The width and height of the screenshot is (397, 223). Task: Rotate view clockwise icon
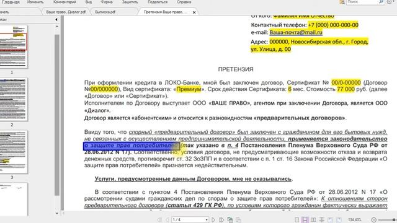click(x=339, y=220)
